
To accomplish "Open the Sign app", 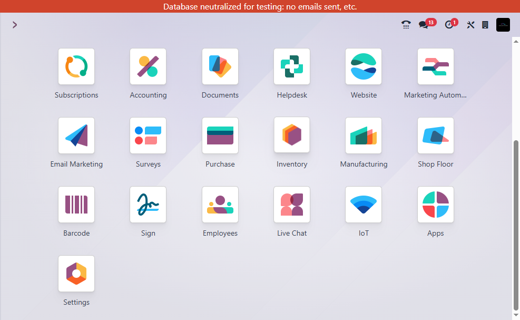I will 148,205.
